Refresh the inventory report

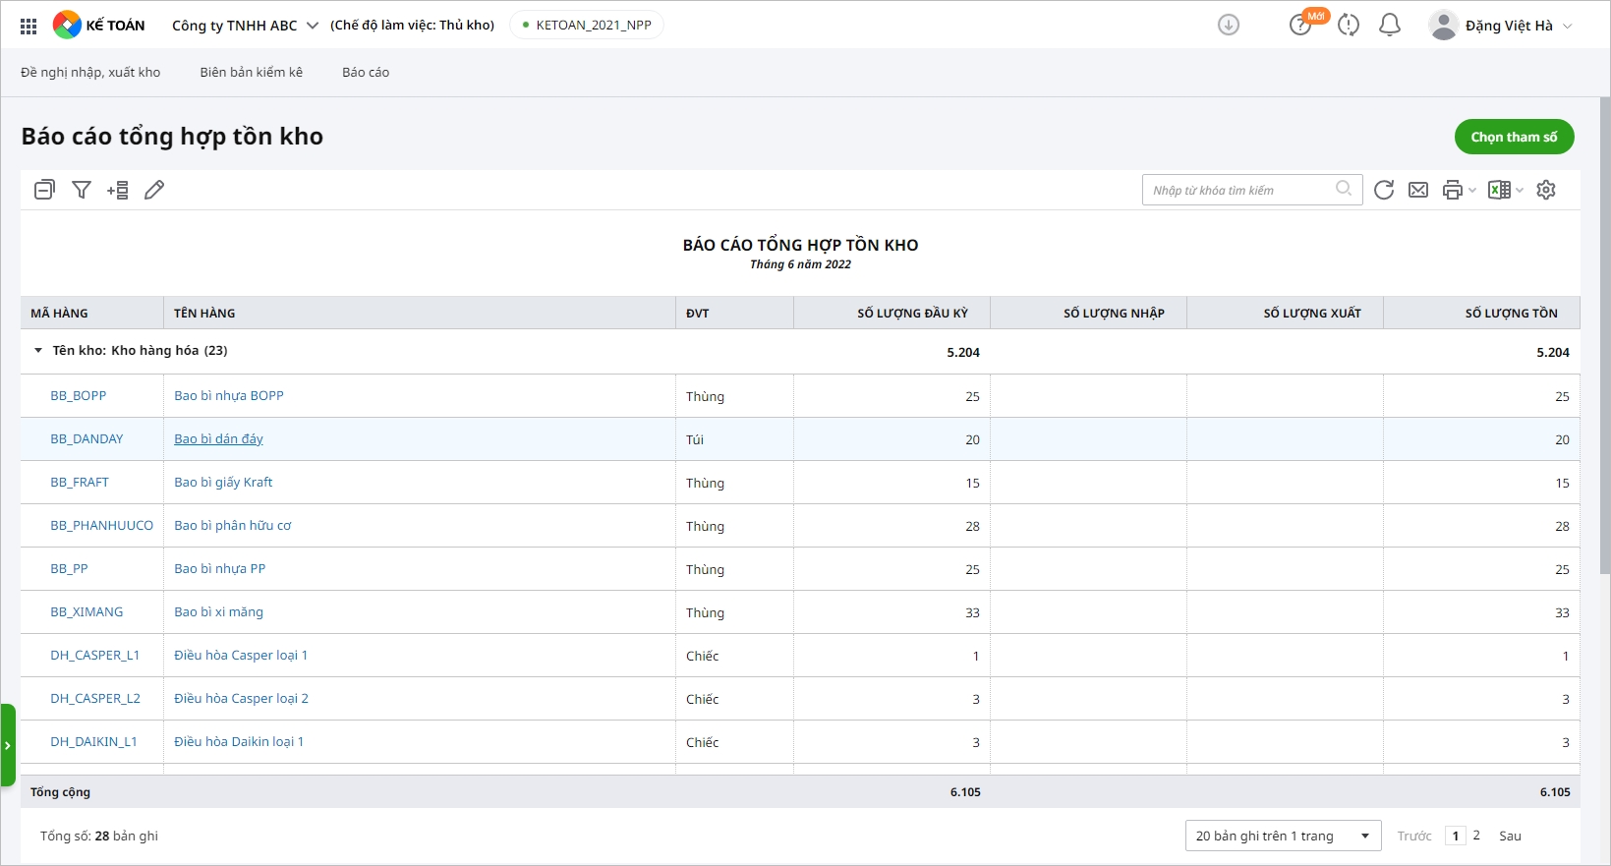click(x=1384, y=190)
